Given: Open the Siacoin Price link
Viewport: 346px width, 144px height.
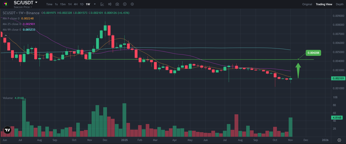Looking at the screenshot, I should pyautogui.click(x=23, y=7).
